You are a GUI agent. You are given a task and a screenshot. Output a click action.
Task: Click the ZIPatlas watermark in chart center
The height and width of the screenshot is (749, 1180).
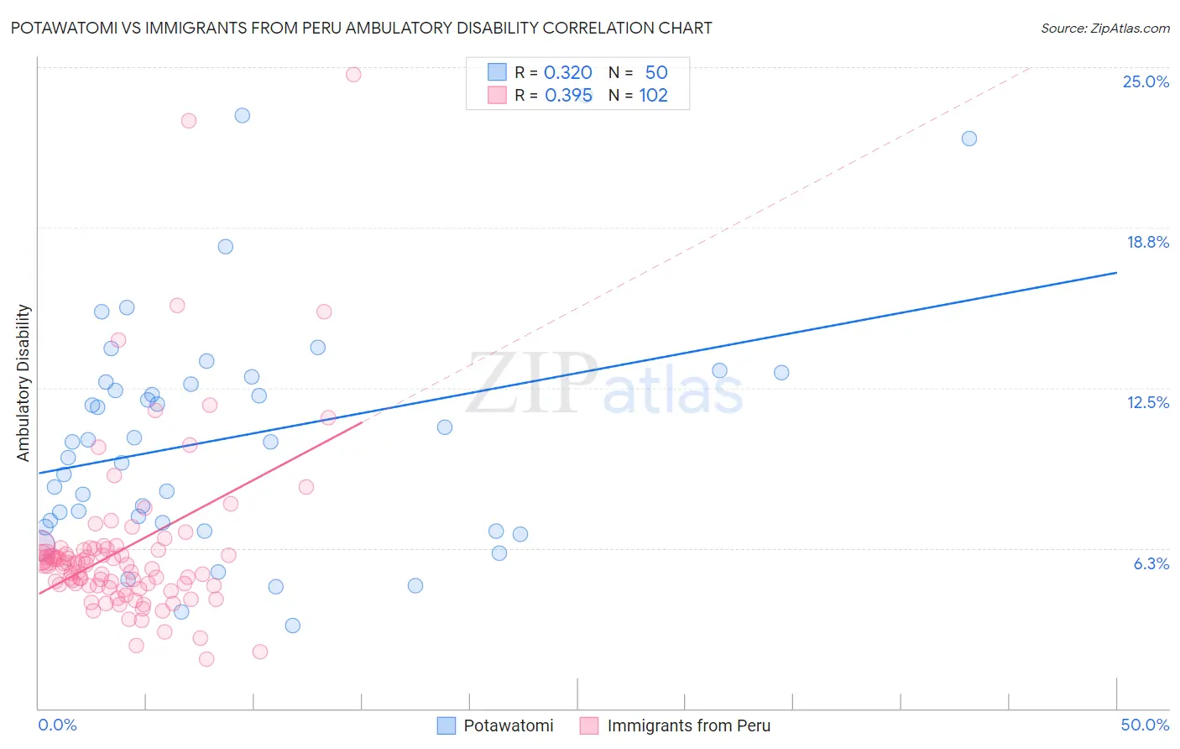604,384
